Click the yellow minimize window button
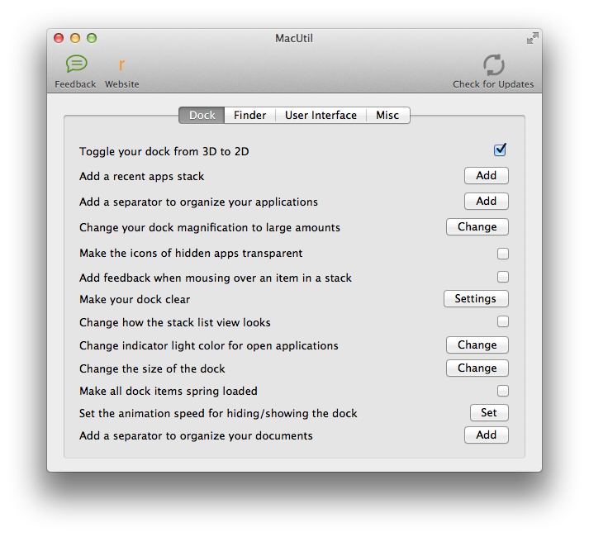The image size is (589, 537). (75, 38)
